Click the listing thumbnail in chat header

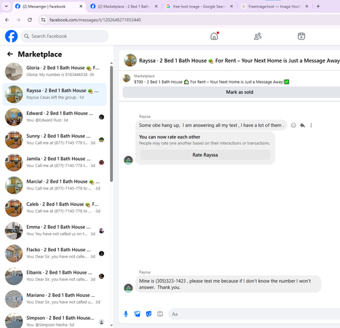[x=130, y=60]
